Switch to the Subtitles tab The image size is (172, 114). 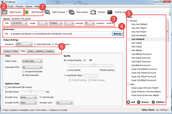(40, 51)
